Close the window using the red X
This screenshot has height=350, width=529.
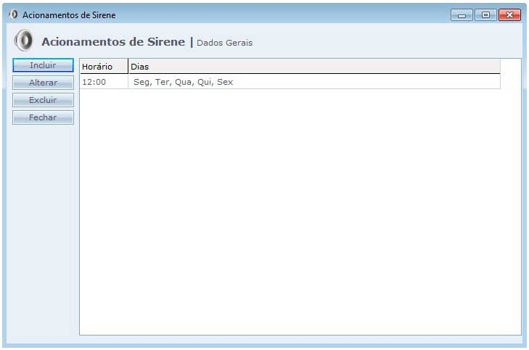[509, 14]
